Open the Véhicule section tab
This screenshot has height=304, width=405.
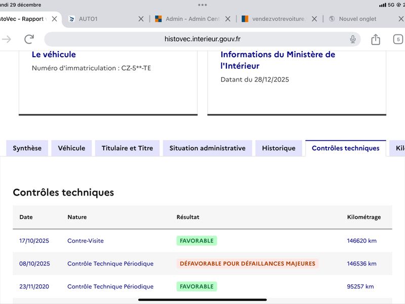coord(71,148)
